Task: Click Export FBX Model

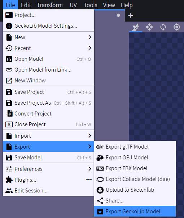Action: pos(135,168)
